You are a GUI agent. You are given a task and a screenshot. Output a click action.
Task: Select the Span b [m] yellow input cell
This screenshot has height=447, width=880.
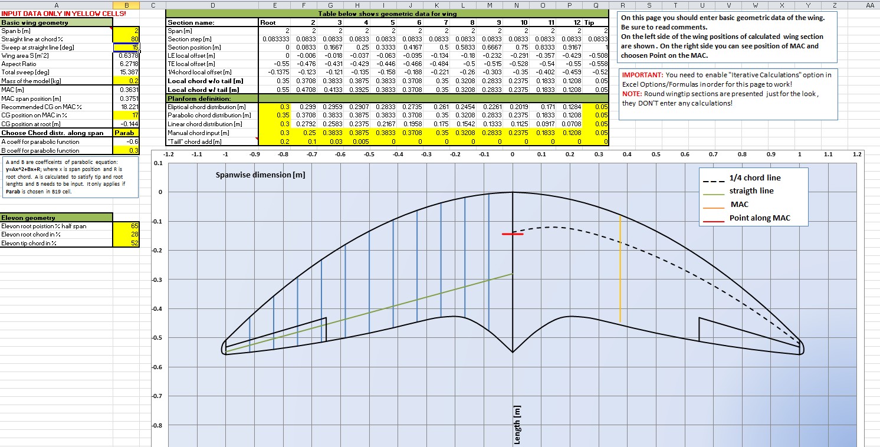[x=126, y=30]
